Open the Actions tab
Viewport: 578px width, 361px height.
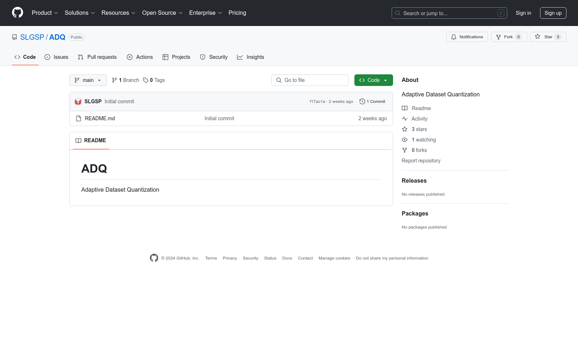(x=140, y=57)
